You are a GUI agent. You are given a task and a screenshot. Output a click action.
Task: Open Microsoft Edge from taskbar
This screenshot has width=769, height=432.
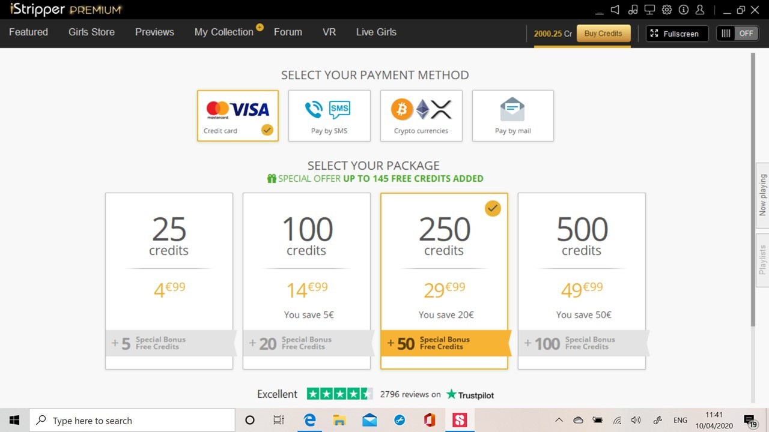(x=309, y=420)
